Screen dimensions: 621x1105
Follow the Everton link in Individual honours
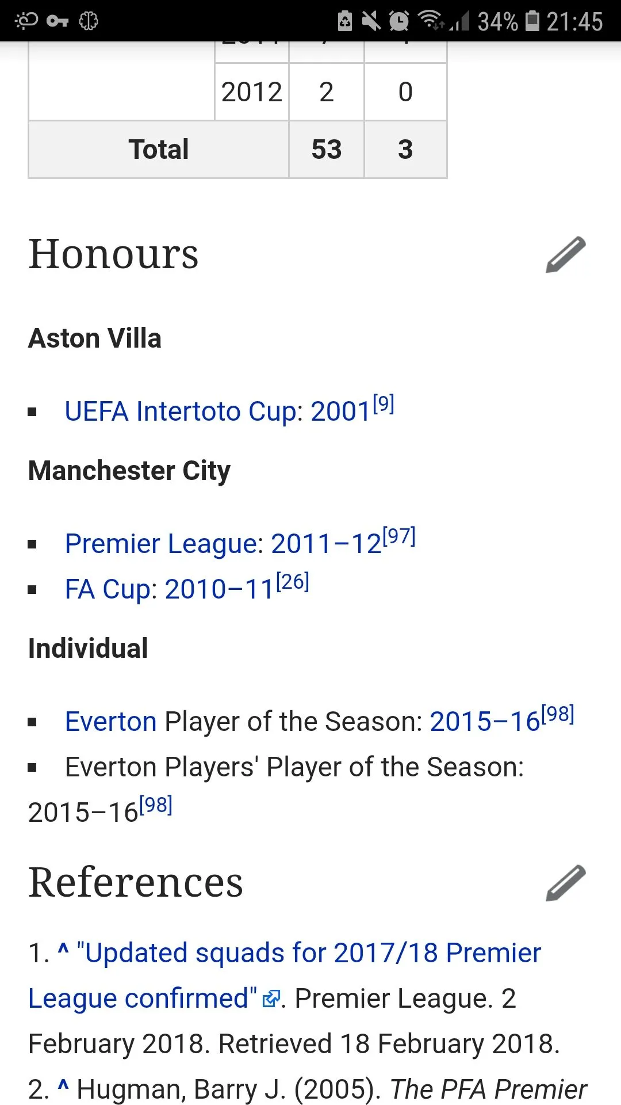pyautogui.click(x=110, y=722)
